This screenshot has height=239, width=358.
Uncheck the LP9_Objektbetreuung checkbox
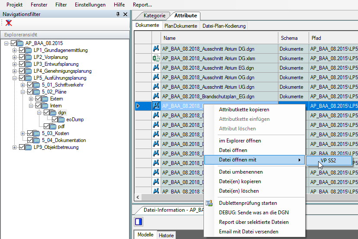(x=22, y=147)
